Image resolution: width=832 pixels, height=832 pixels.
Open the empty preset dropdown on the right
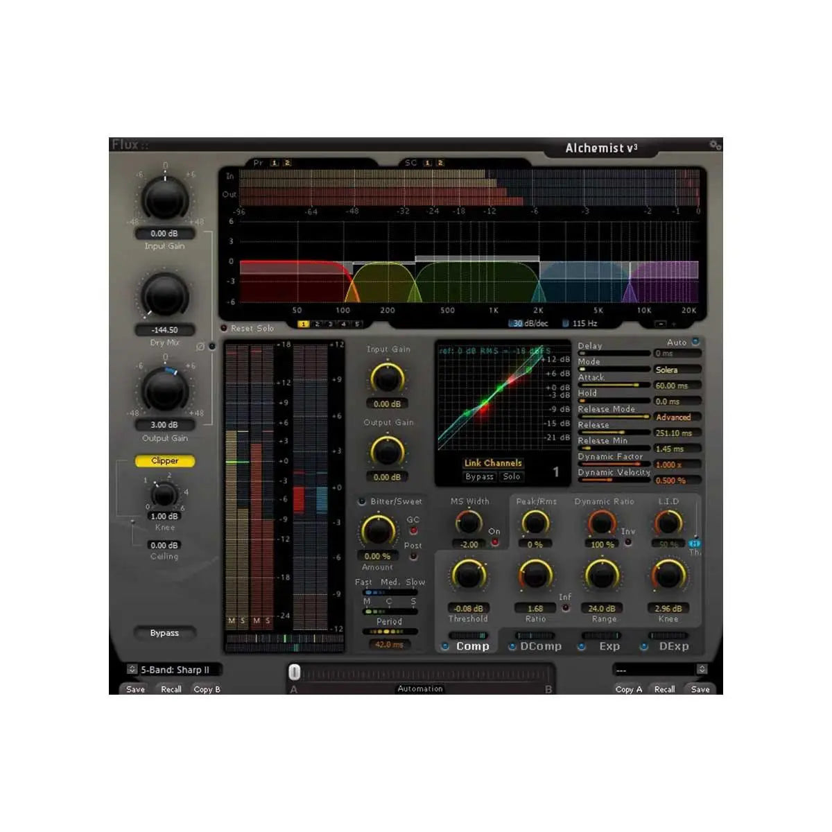(x=659, y=670)
